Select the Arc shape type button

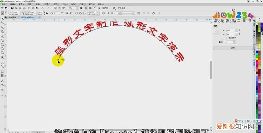click(x=85, y=13)
